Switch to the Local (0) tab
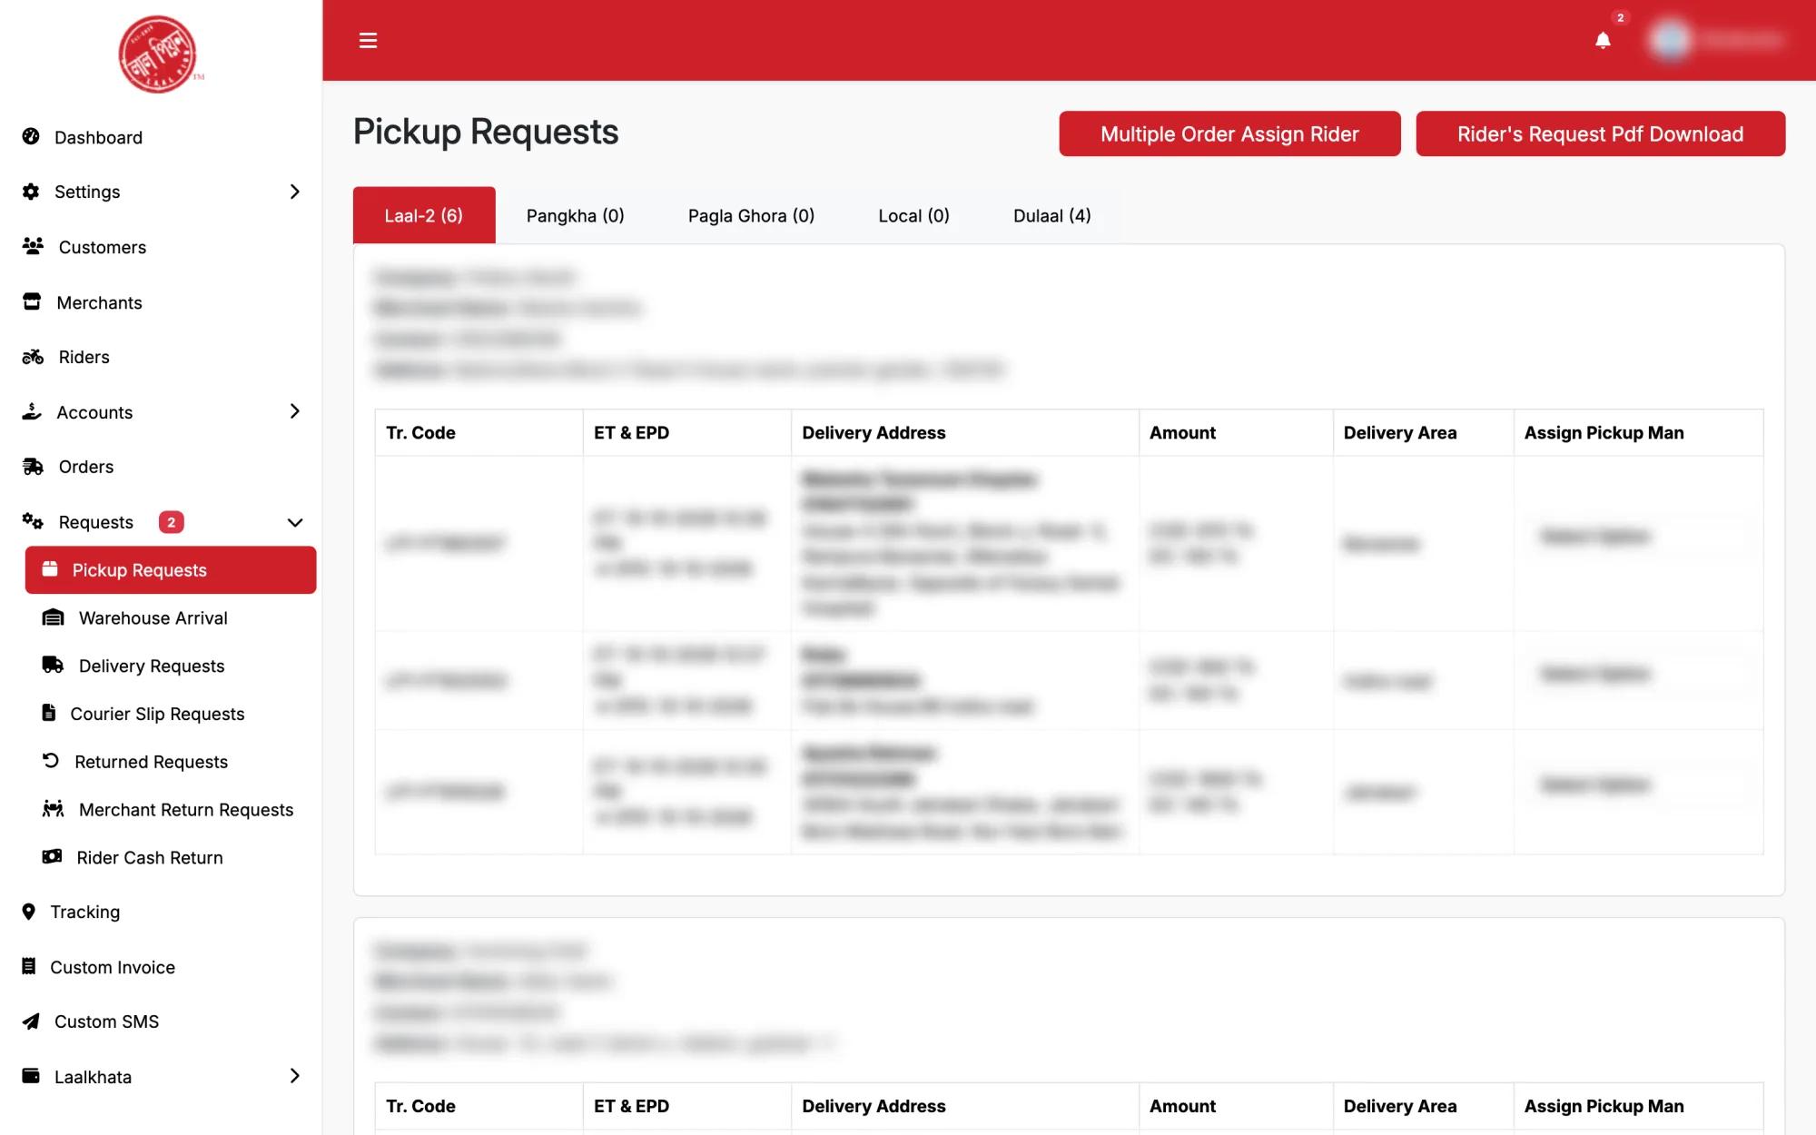The height and width of the screenshot is (1135, 1816). click(913, 215)
